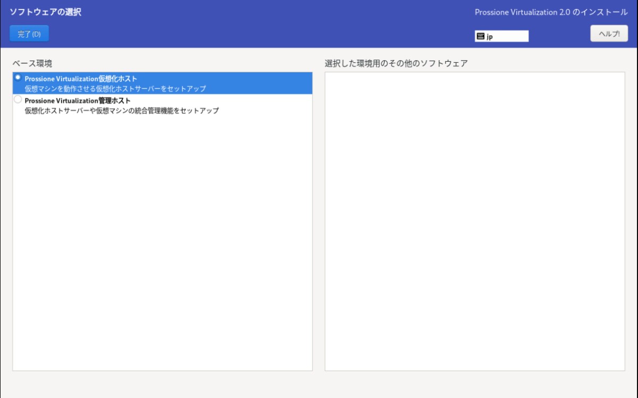Open help with the ヘルプ! button
The image size is (638, 398).
(609, 33)
